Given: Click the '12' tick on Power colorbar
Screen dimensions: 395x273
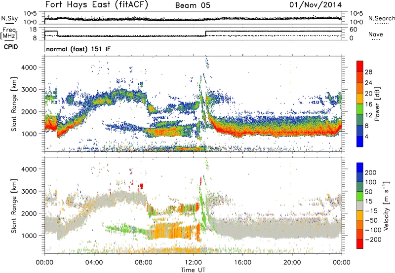Looking at the screenshot, I should tap(368, 115).
